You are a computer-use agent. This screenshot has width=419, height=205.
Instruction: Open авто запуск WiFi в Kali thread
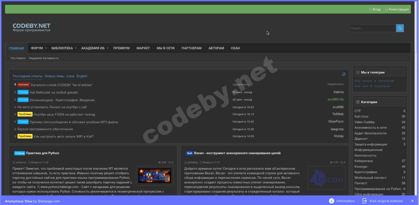[64, 136]
